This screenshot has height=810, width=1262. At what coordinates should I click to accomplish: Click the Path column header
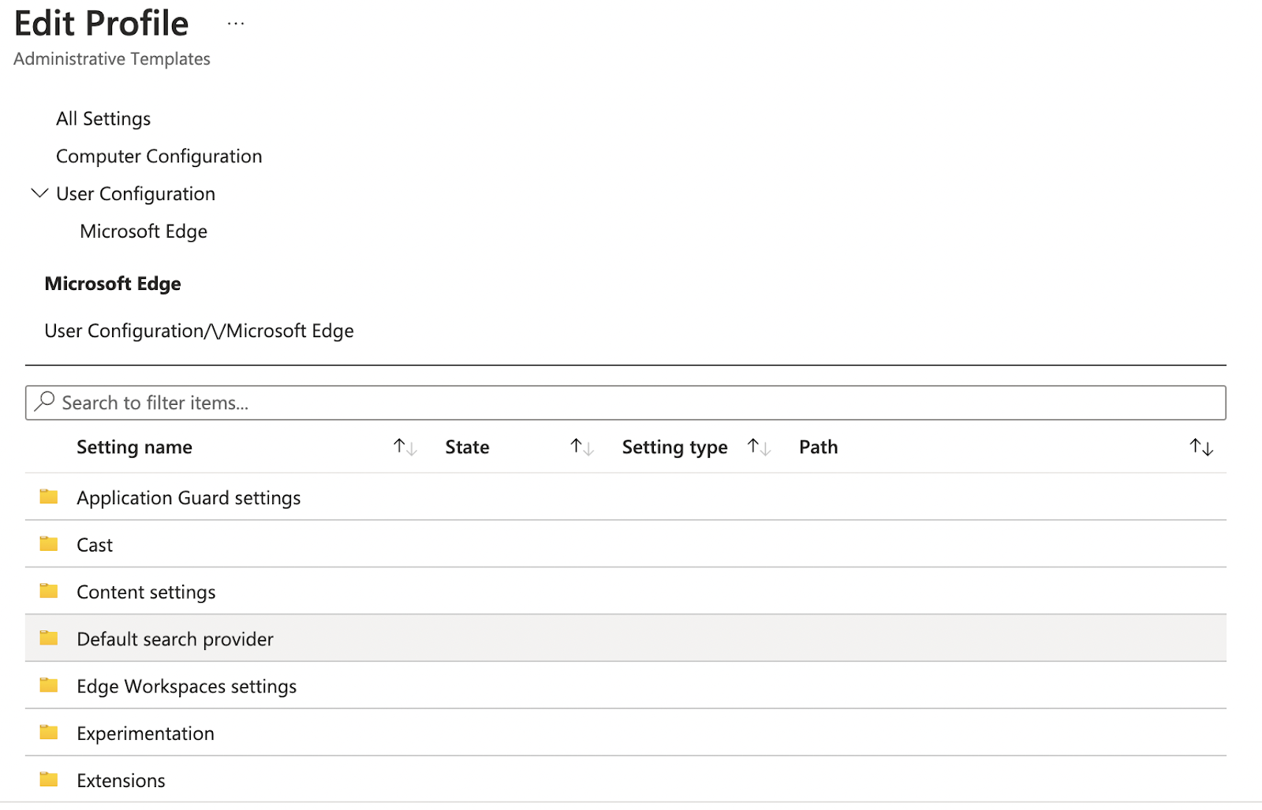point(818,448)
